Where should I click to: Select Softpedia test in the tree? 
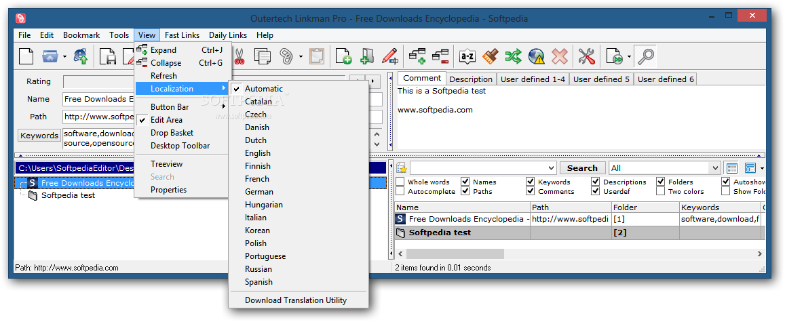pos(68,195)
